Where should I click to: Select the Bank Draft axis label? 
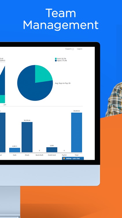point(39,155)
